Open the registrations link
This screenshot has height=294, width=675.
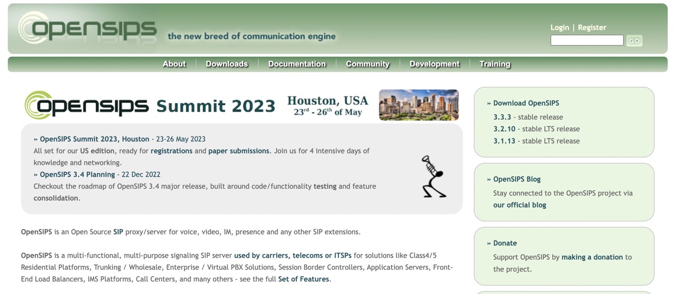click(171, 151)
